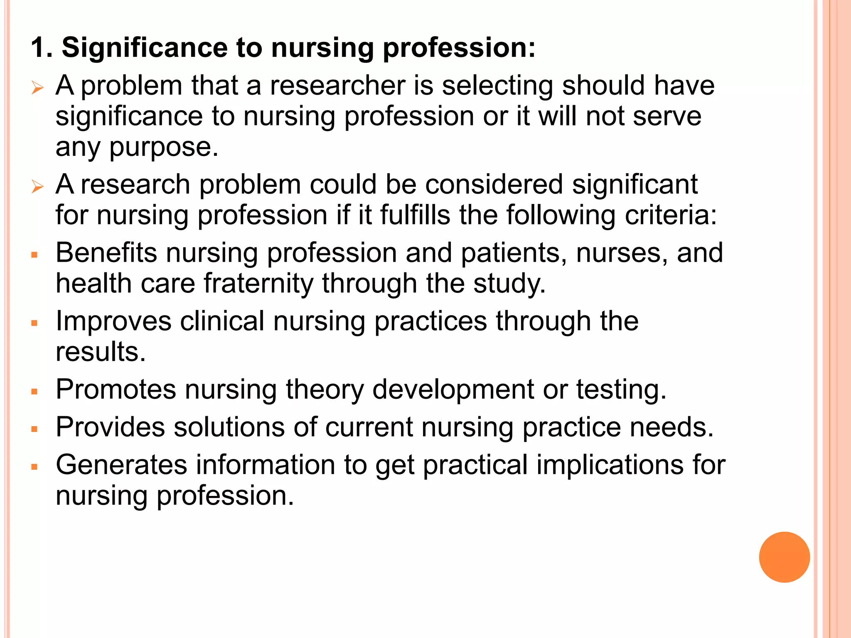
Task: Click the words 'following criteria:'
Action: (611, 216)
